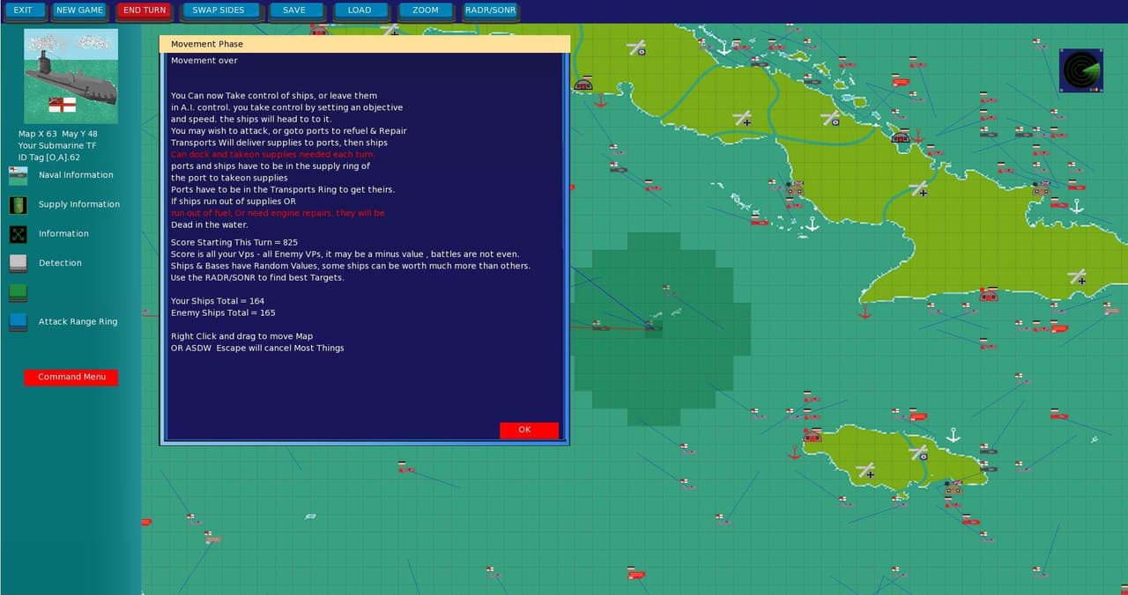1128x595 pixels.
Task: Click the green square overlay icon
Action: [19, 292]
